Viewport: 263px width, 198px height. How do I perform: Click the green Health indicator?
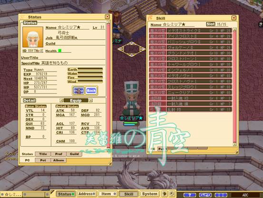(x=60, y=51)
